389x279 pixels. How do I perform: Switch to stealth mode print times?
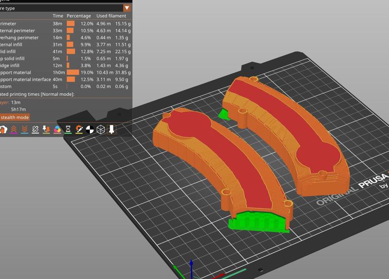point(15,117)
